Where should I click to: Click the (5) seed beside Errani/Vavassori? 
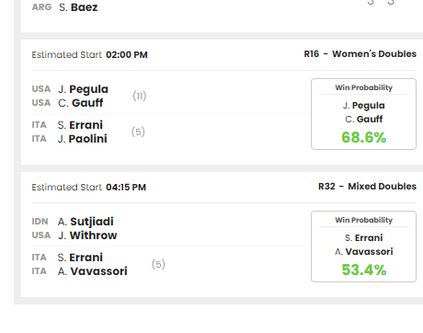(x=158, y=264)
